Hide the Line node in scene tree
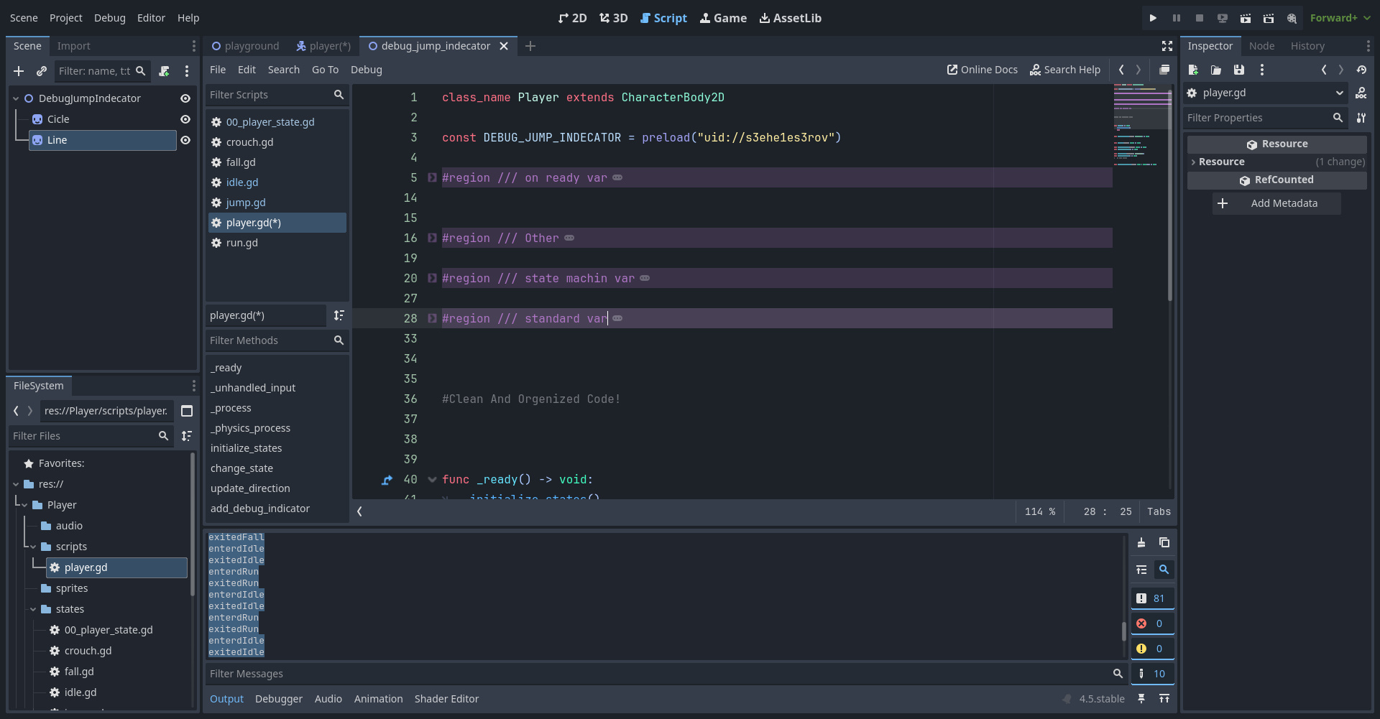This screenshot has width=1380, height=719. click(x=185, y=140)
